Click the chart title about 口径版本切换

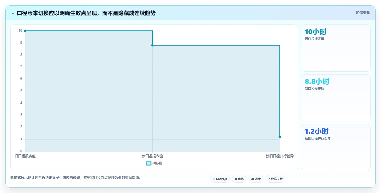click(86, 13)
